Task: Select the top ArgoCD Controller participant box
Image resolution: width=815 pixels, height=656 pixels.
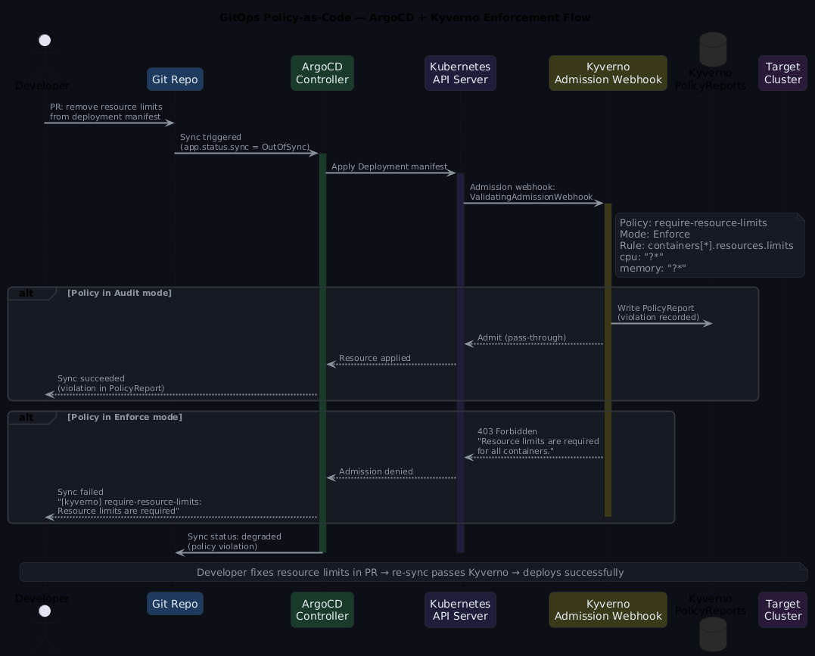Action: tap(322, 73)
